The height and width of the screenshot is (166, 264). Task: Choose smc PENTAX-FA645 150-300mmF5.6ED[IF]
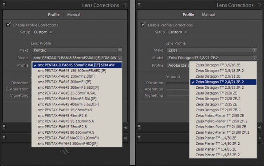(77, 71)
